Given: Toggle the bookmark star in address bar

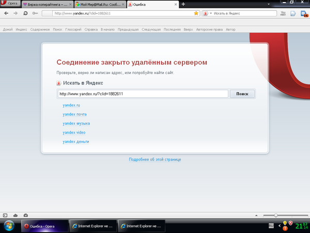Looking at the screenshot, I should point(196,13).
